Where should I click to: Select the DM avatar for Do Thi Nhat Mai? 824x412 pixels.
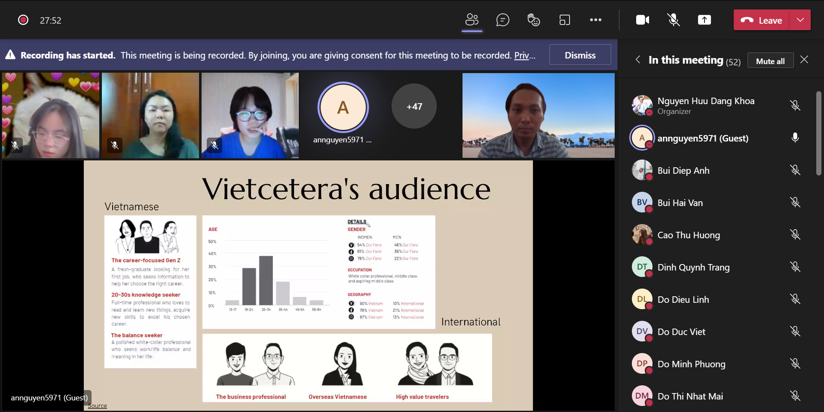coord(642,396)
